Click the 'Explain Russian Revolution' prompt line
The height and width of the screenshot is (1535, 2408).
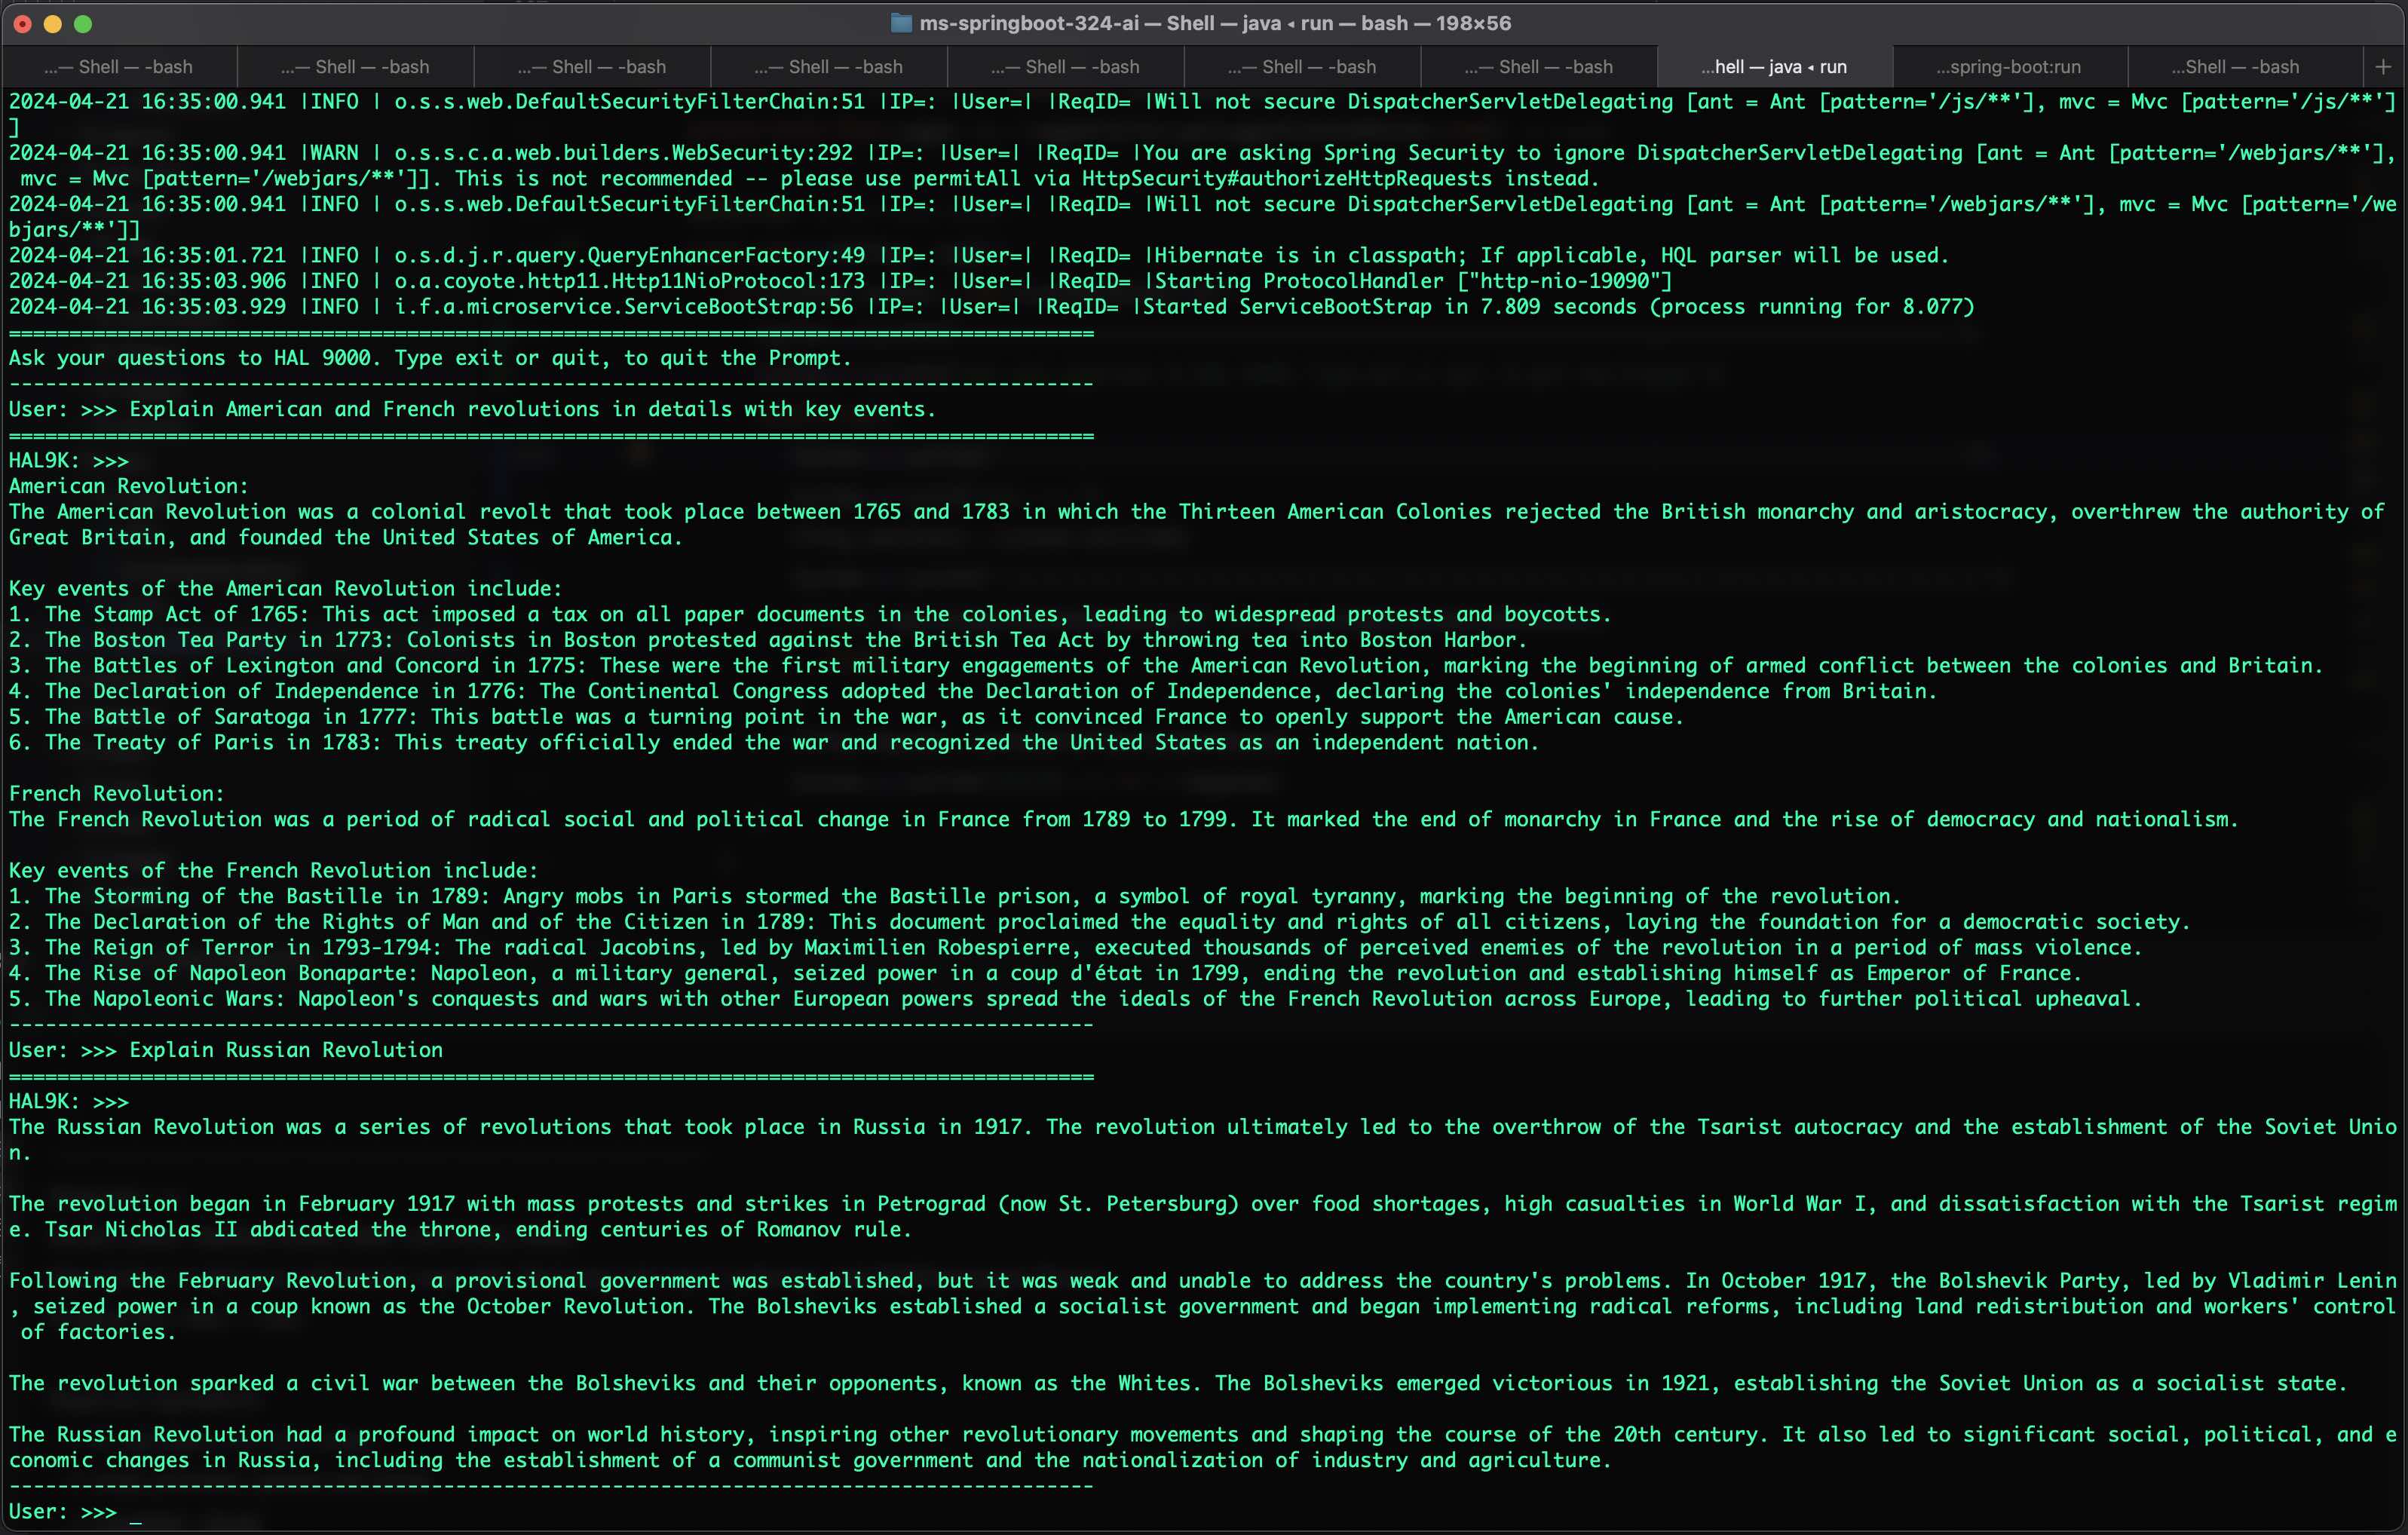pos(285,1050)
